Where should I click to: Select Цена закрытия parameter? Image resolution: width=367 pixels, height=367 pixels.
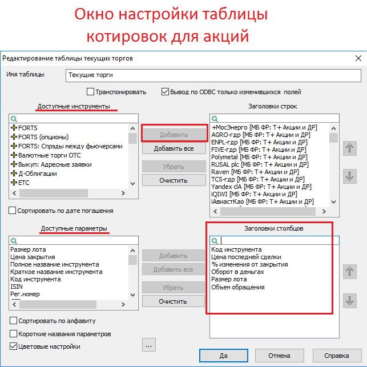point(33,257)
